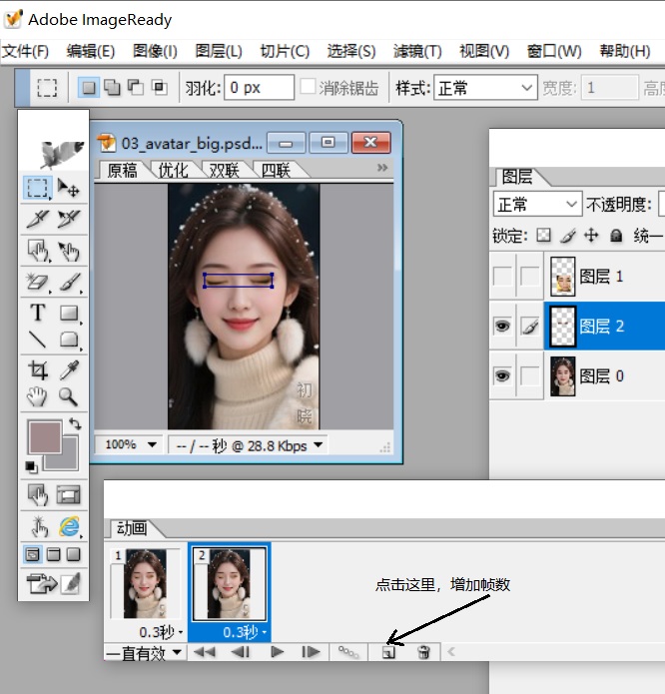Switch to the 优化 tab in document window
This screenshot has width=665, height=694.
(173, 171)
